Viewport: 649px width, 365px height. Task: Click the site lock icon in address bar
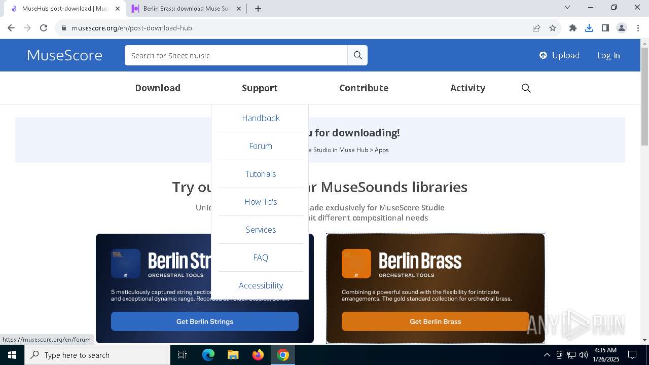pos(64,28)
